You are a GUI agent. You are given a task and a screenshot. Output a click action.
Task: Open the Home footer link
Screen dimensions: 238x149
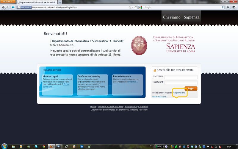[x=93, y=107]
